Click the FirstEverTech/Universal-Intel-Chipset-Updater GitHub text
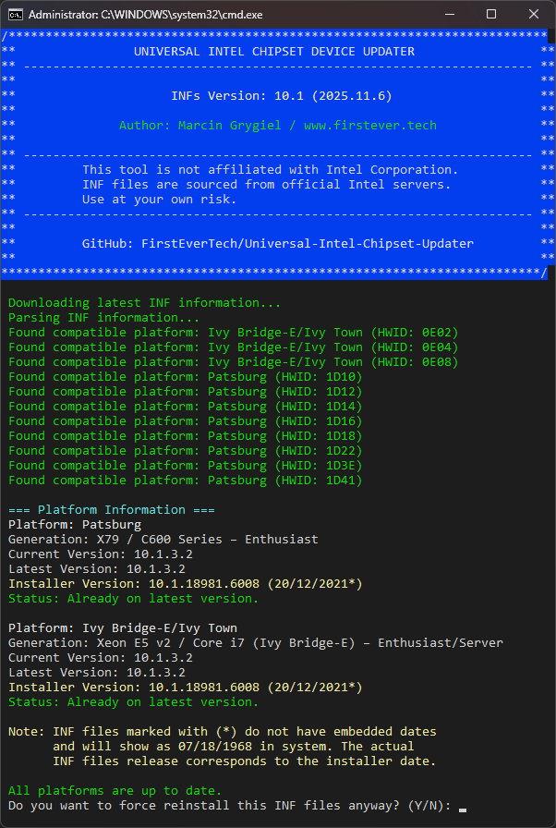This screenshot has width=556, height=828. click(308, 244)
